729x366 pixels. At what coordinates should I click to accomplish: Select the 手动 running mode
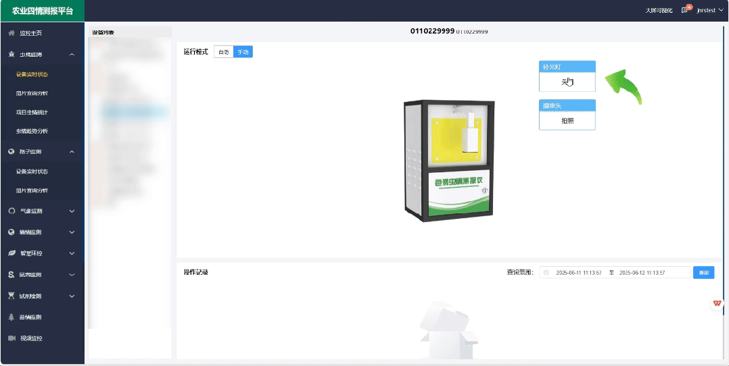(243, 52)
